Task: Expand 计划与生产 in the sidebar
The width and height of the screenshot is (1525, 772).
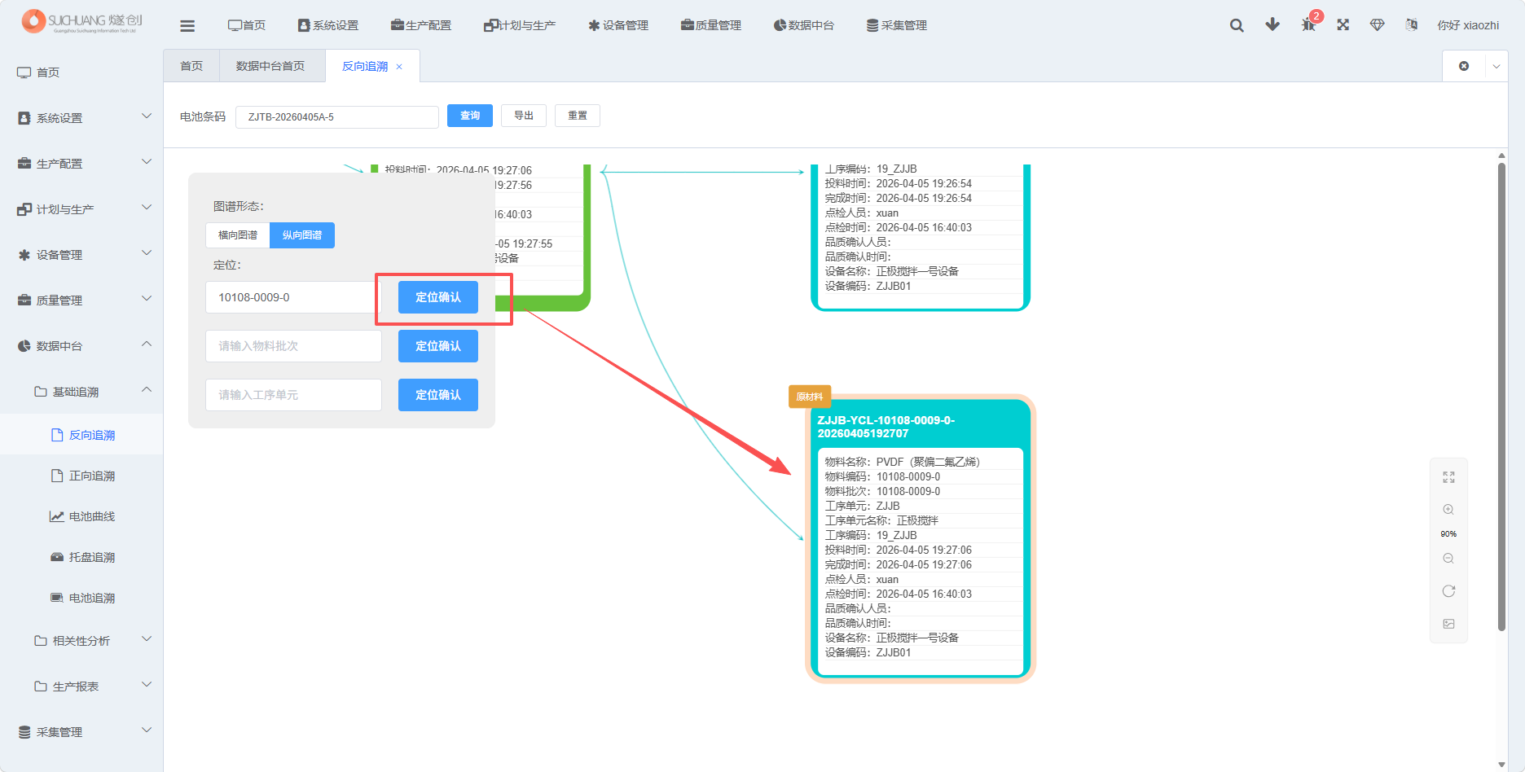Action: coord(81,209)
